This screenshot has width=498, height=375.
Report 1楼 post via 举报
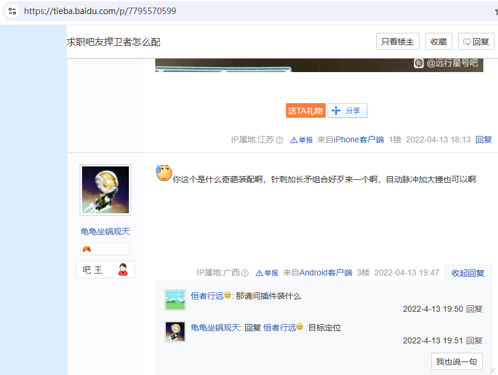[x=301, y=140]
